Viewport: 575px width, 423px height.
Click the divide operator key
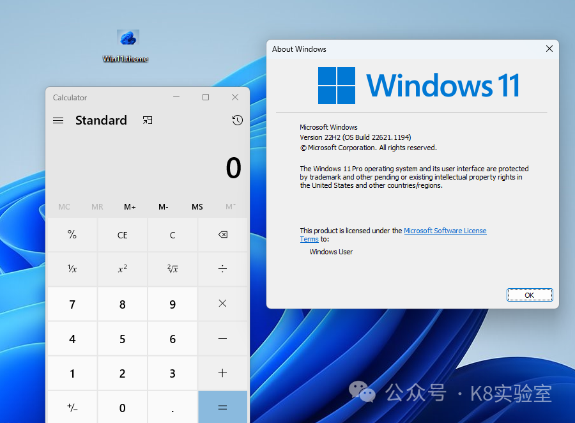(x=222, y=269)
